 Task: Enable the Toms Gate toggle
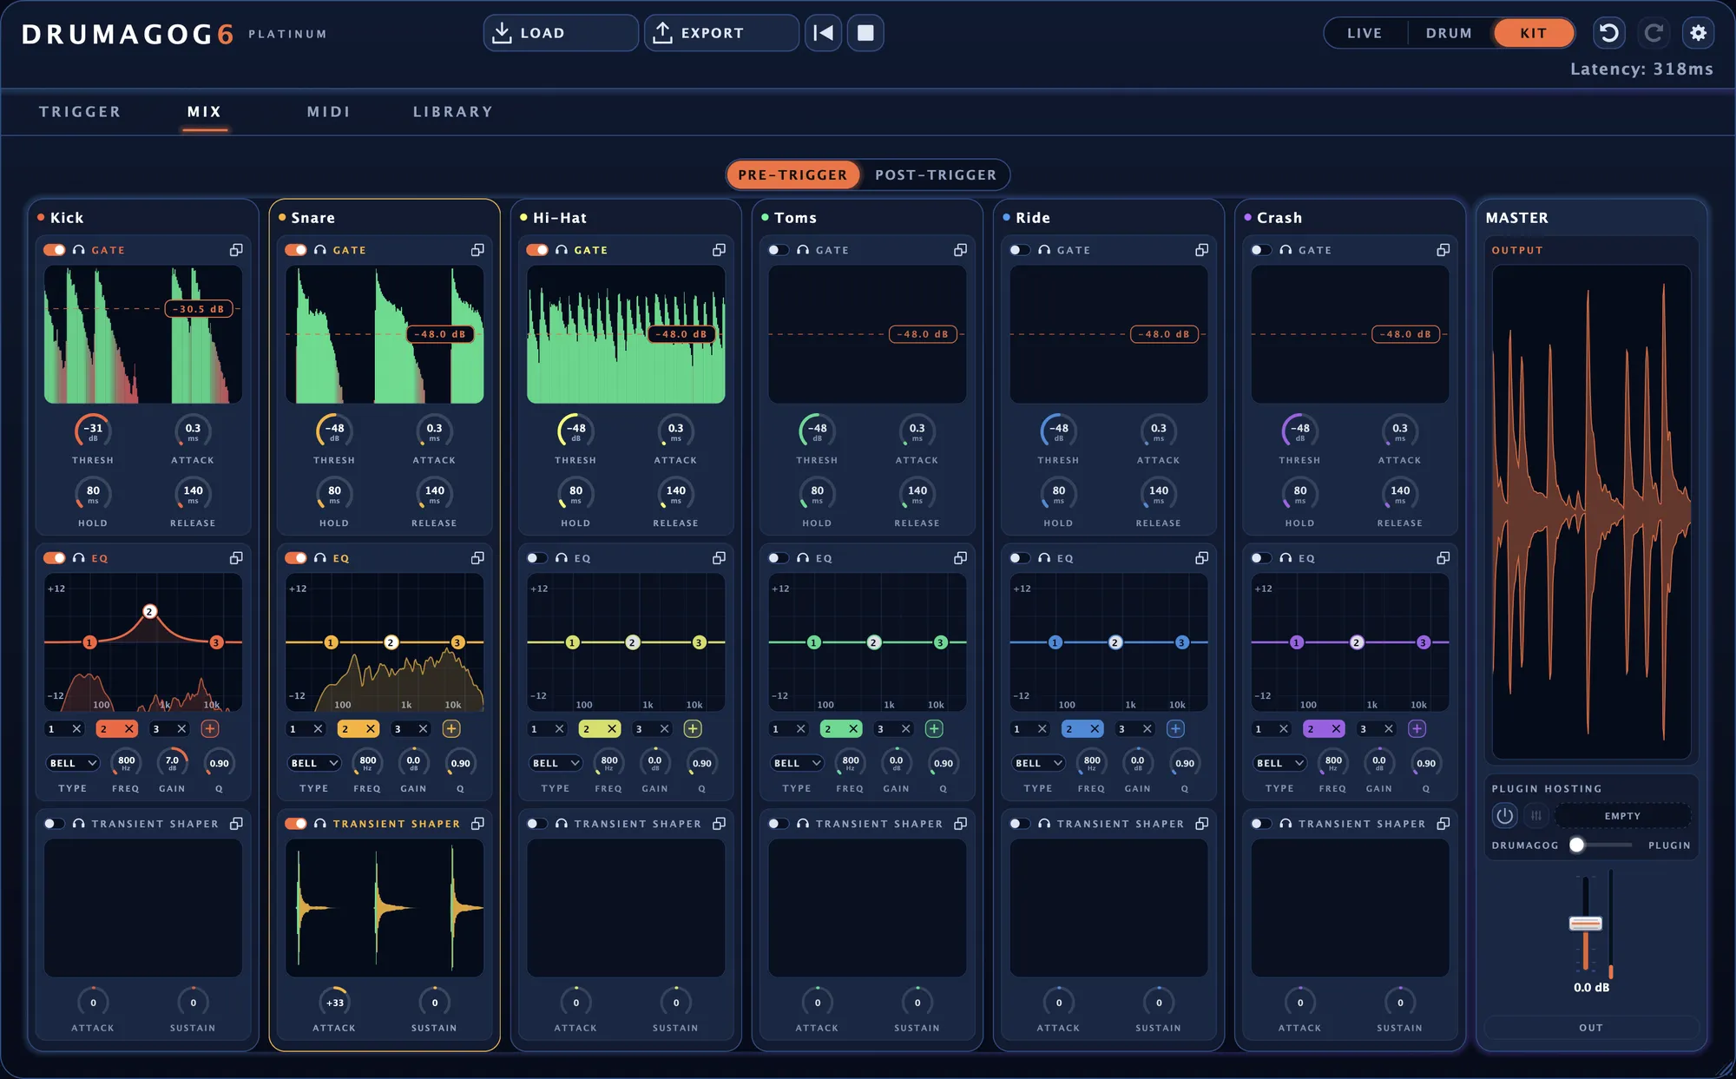(779, 250)
